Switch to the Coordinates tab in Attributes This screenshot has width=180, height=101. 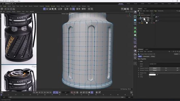point(146,56)
